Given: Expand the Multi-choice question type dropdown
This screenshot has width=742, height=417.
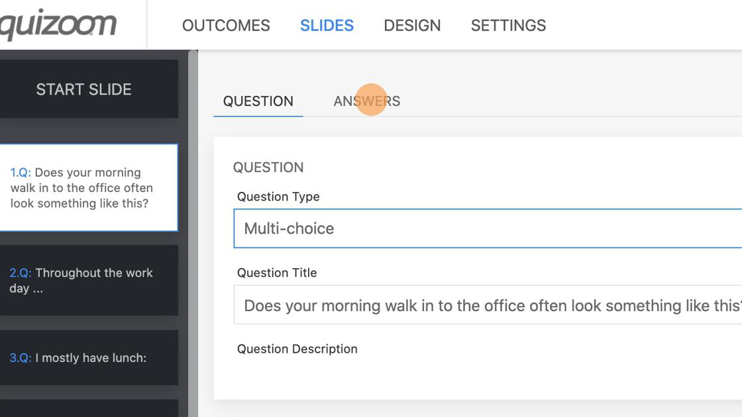Looking at the screenshot, I should pyautogui.click(x=488, y=228).
